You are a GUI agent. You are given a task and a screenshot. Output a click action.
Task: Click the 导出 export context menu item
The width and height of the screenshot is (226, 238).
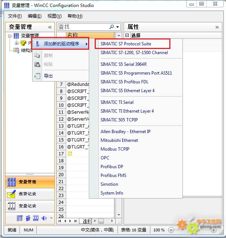click(61, 76)
